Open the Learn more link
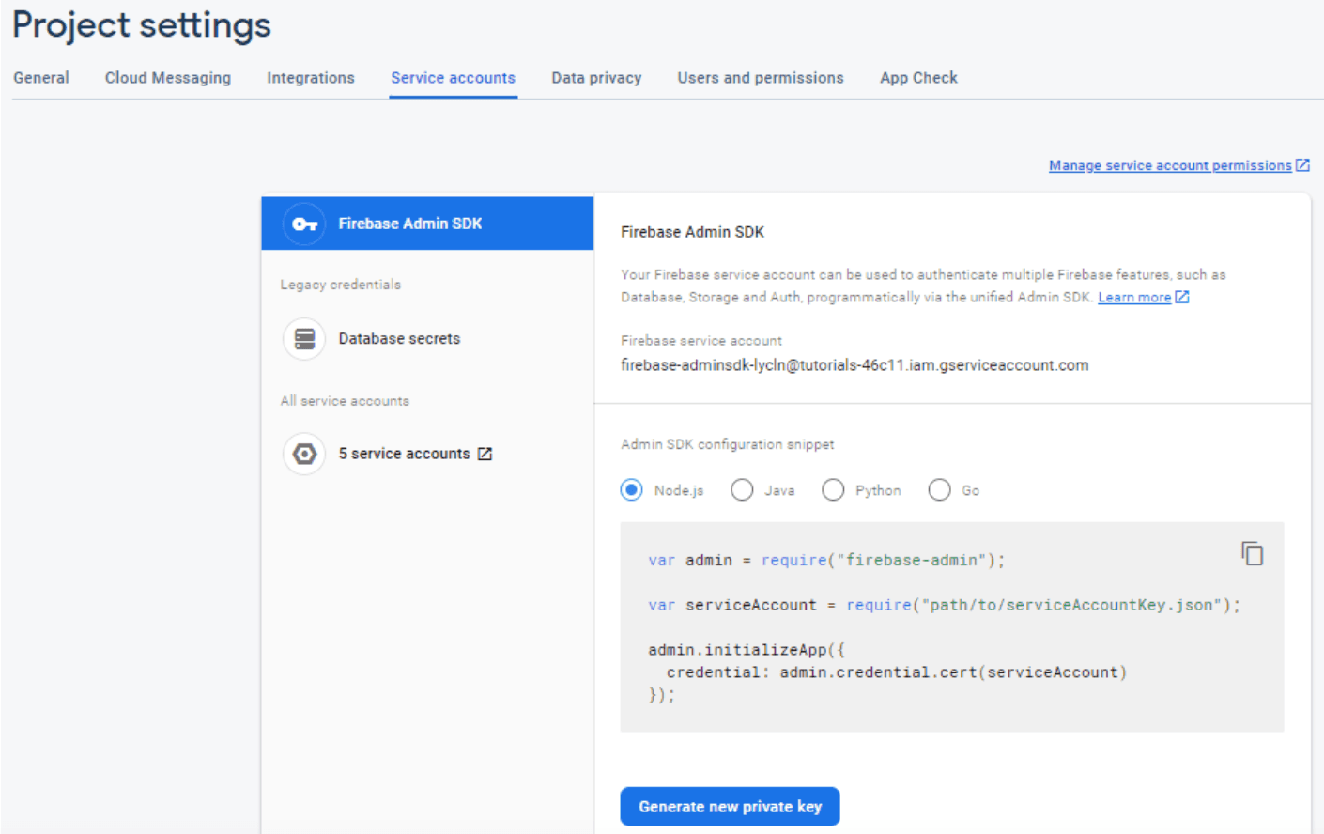Screen dimensions: 1324x834 coord(1133,297)
